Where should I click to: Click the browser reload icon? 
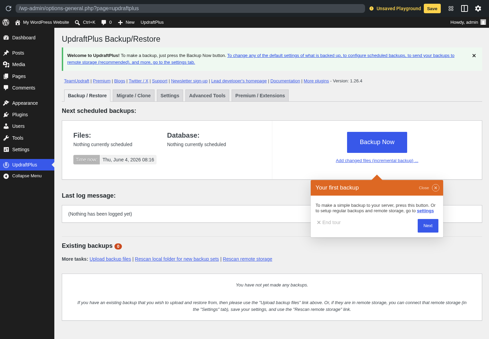click(x=8, y=8)
